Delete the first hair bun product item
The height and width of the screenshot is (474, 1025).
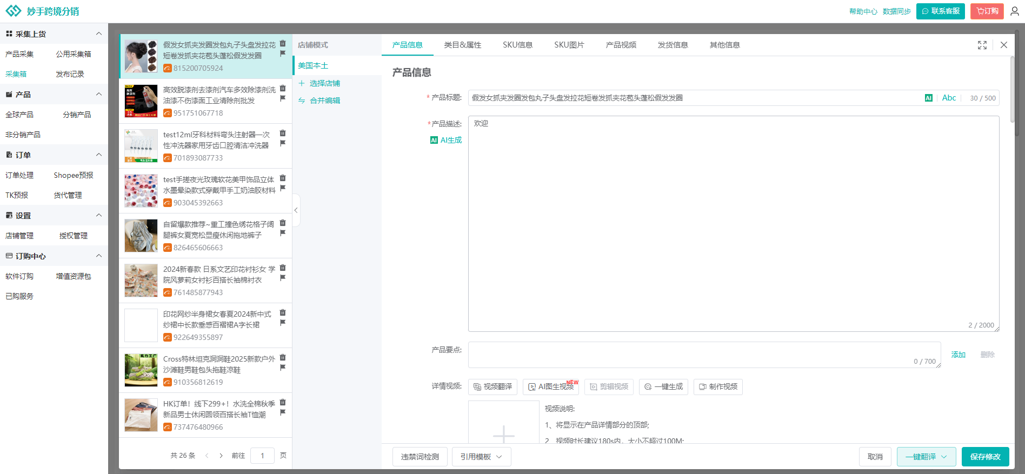[x=283, y=43]
